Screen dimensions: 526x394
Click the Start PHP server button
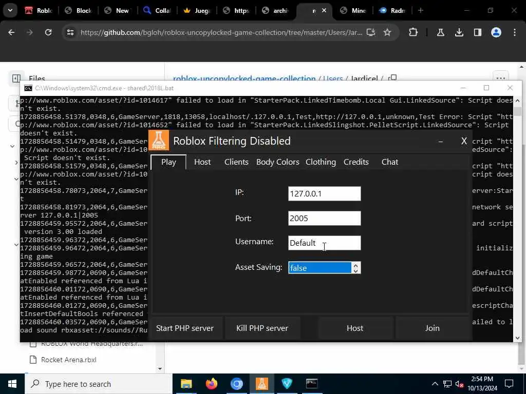coord(185,328)
